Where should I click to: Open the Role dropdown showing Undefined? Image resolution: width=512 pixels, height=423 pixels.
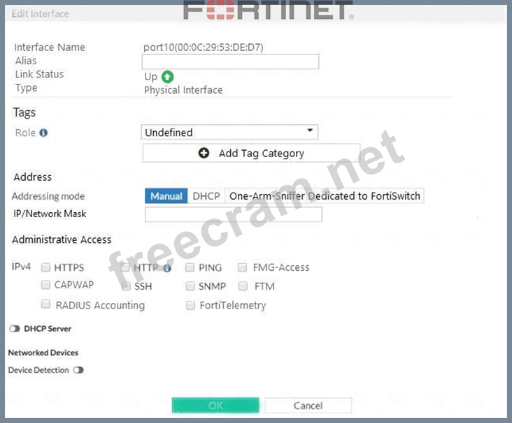pos(229,132)
